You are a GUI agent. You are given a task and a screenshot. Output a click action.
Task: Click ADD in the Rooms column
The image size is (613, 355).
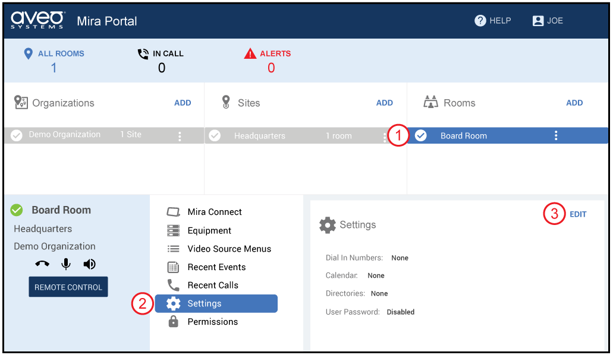click(x=574, y=103)
